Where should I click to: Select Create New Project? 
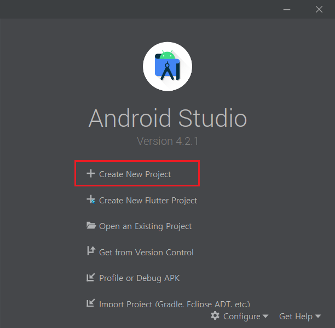[135, 174]
